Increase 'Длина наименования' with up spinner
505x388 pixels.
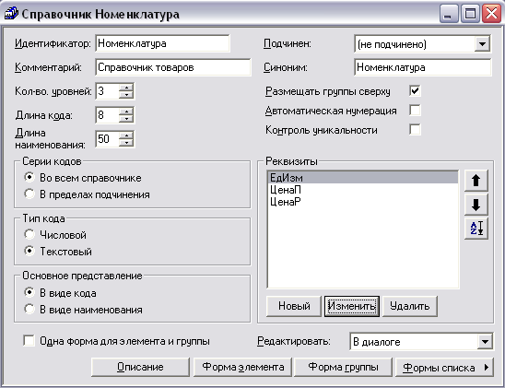click(x=126, y=135)
